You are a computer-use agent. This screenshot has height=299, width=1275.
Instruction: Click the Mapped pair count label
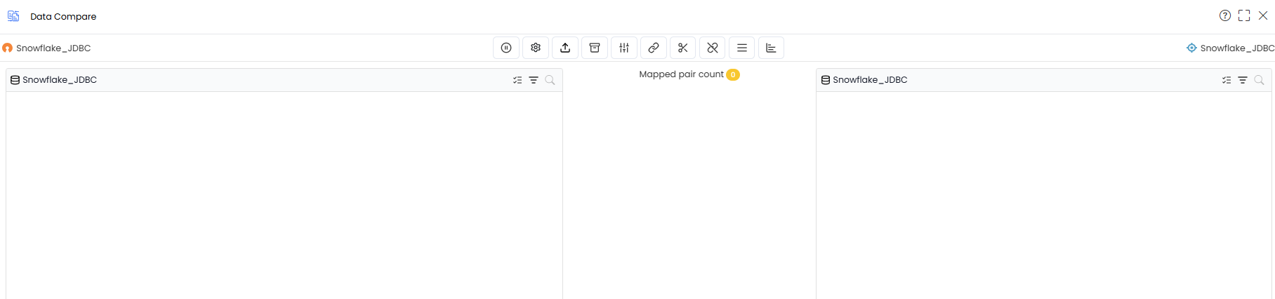pos(681,74)
